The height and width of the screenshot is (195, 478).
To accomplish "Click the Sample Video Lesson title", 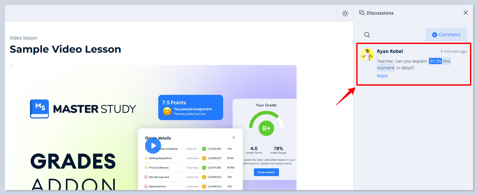I will point(65,49).
